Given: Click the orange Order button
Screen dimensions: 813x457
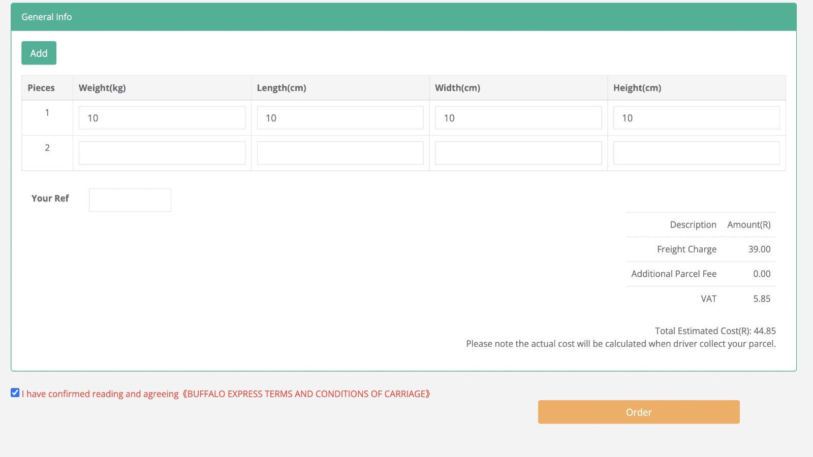Looking at the screenshot, I should coord(638,412).
